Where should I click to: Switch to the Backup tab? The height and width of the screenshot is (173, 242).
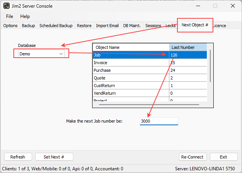click(28, 26)
